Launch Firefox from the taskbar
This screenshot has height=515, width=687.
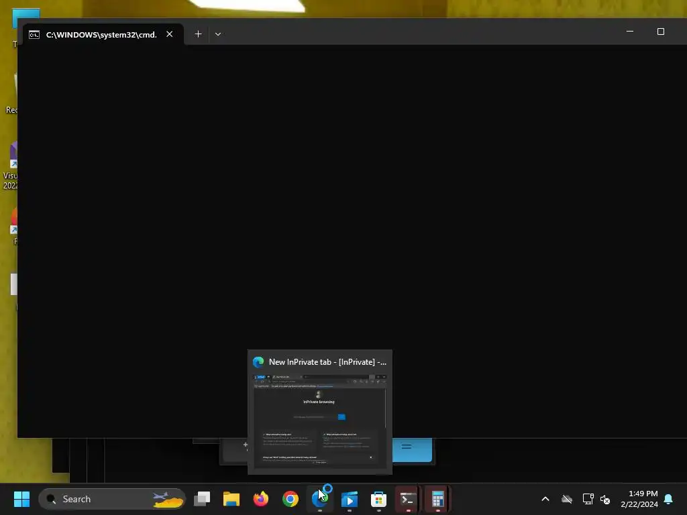pos(261,499)
